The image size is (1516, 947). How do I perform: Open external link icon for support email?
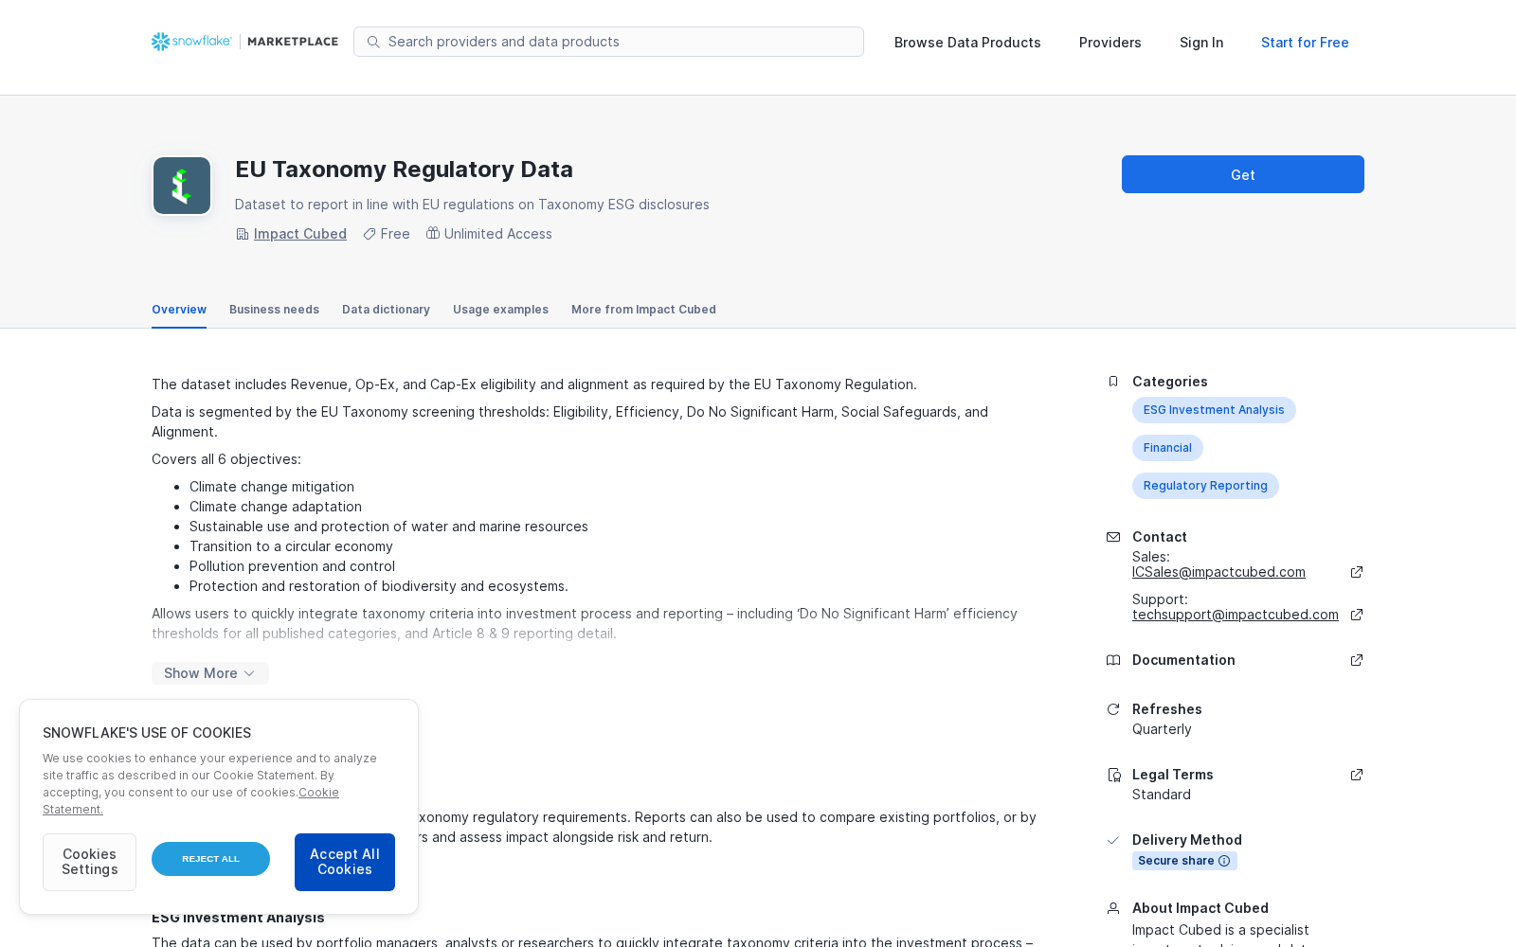click(1357, 615)
